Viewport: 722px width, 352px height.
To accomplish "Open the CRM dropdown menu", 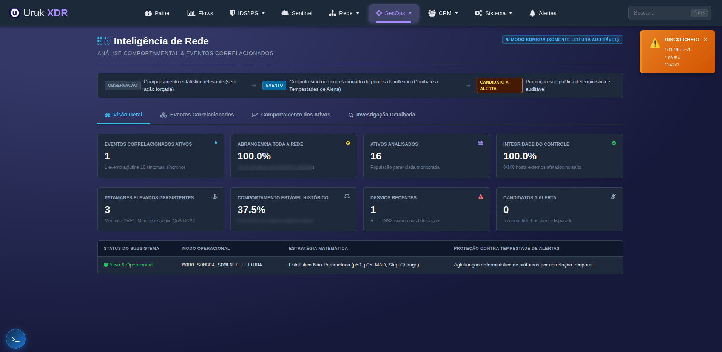I will click(443, 13).
